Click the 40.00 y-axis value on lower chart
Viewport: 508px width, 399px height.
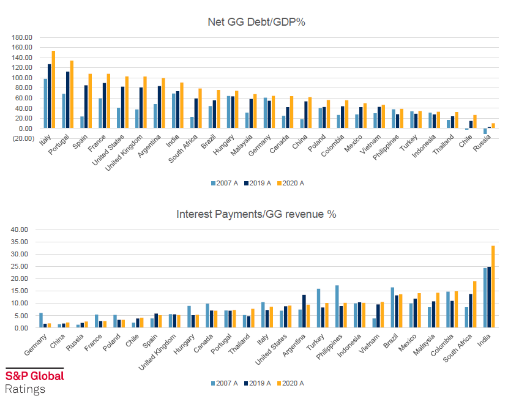tap(19, 229)
